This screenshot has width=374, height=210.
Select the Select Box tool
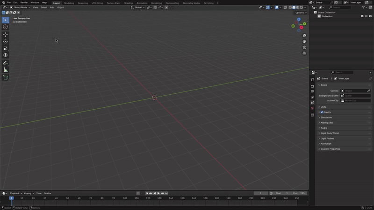[x=5, y=20]
